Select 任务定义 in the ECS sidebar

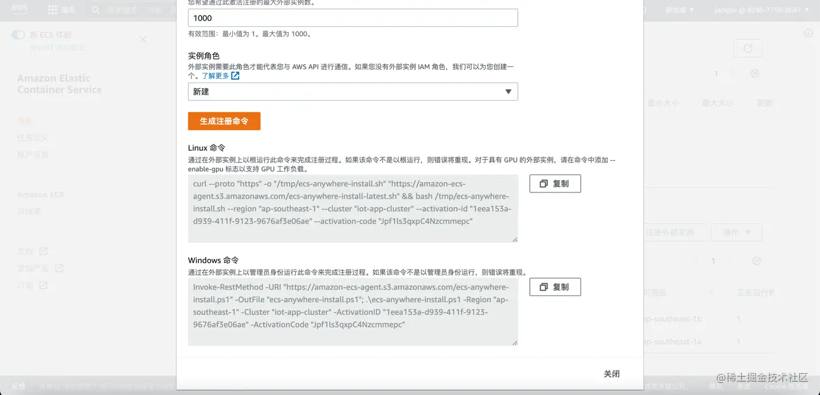point(33,137)
